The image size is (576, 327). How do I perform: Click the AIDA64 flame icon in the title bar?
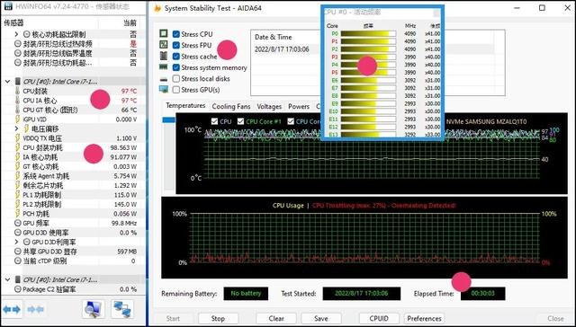point(157,8)
